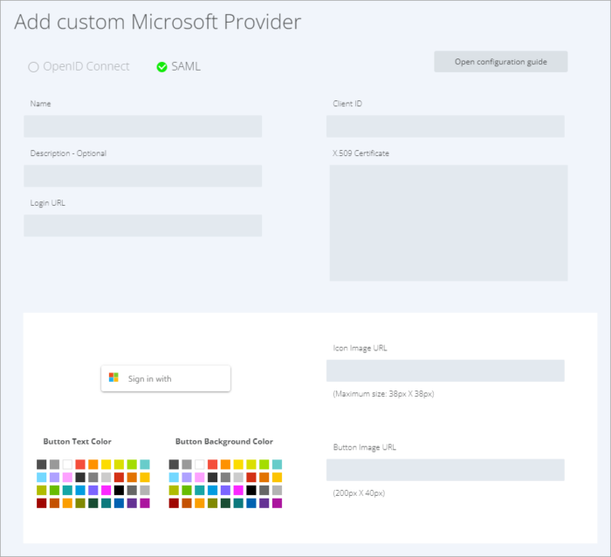This screenshot has height=557, width=611.
Task: Click the Login URL input box
Action: [142, 226]
